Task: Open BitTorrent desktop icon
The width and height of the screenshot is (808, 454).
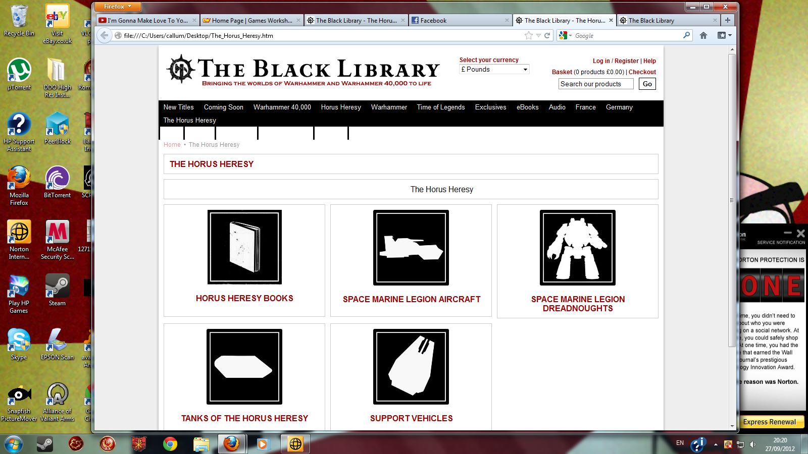Action: [58, 182]
